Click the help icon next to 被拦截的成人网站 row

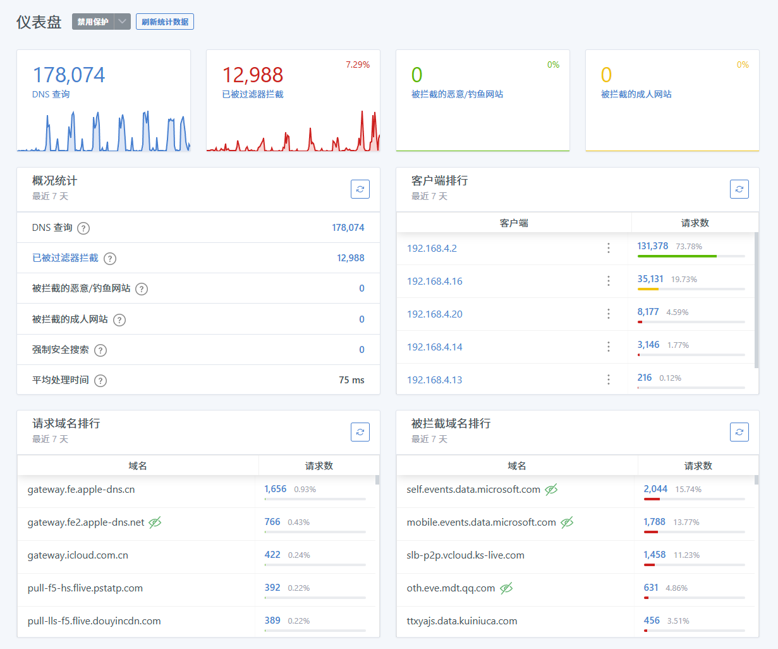pyautogui.click(x=119, y=320)
